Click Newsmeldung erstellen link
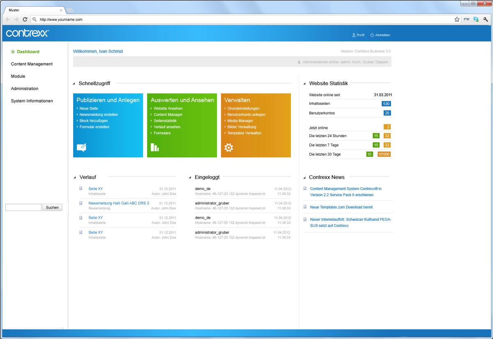This screenshot has width=493, height=339. (x=99, y=115)
